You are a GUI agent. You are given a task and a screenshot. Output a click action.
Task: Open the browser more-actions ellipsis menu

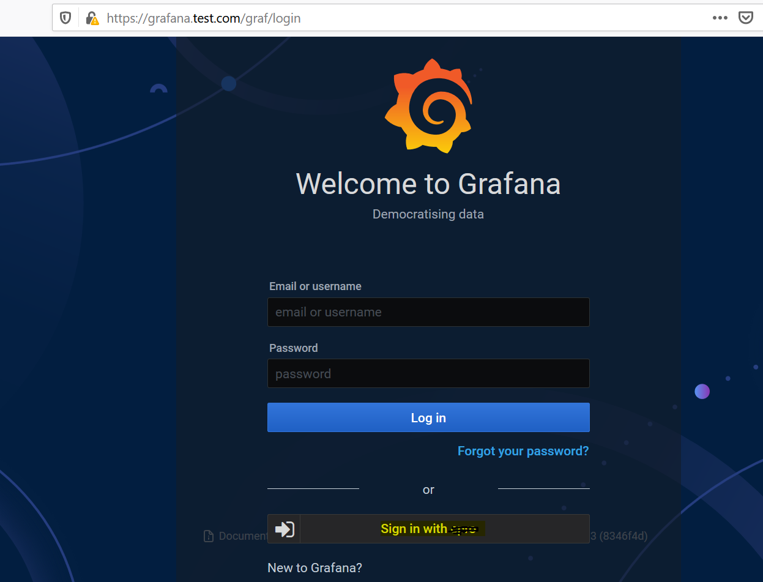720,18
